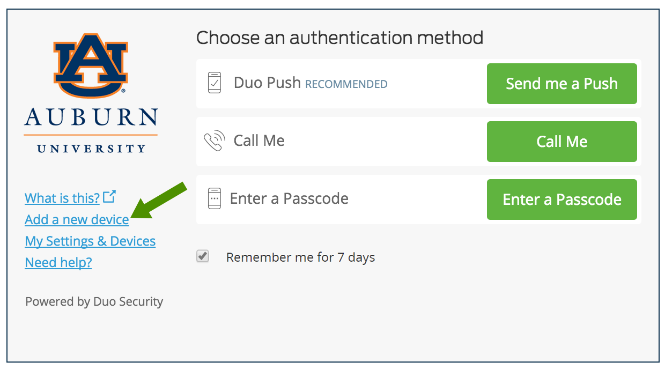Open the Add a new device link
665x369 pixels.
pyautogui.click(x=77, y=220)
